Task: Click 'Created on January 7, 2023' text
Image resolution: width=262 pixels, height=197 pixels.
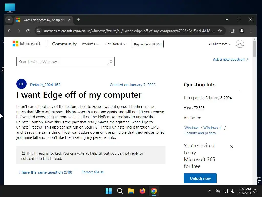Action: point(133,85)
